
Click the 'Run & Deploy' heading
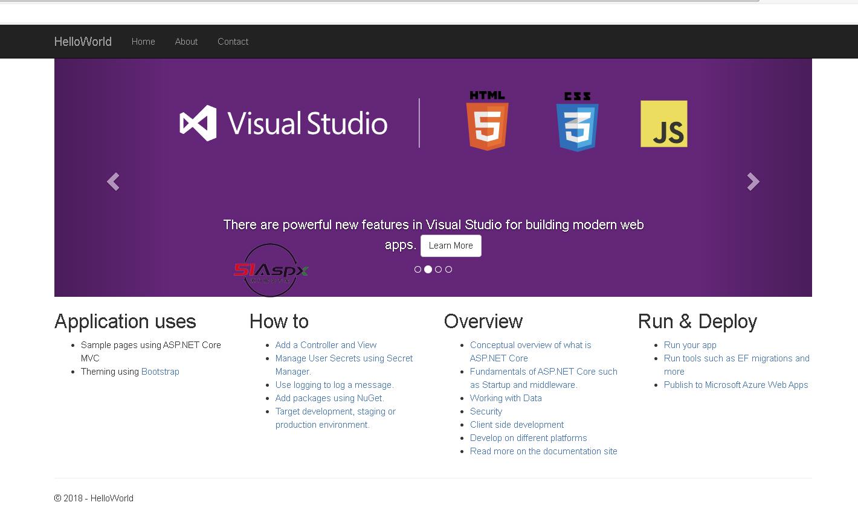[697, 322]
